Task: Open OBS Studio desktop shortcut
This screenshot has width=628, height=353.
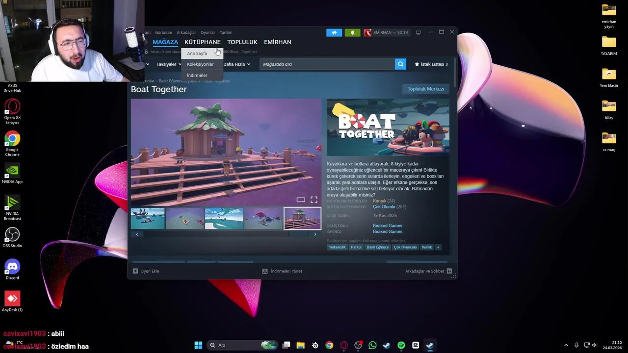Action: [12, 238]
